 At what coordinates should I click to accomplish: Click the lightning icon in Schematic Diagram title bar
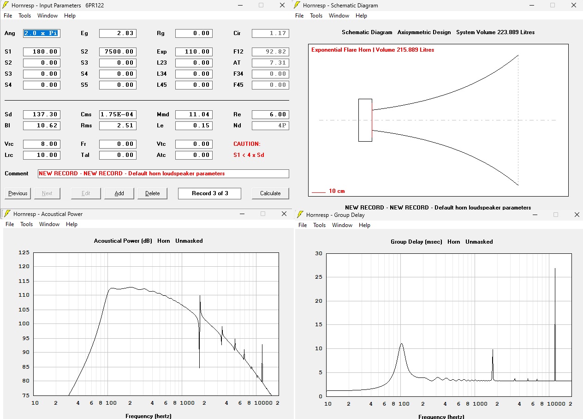pyautogui.click(x=297, y=6)
